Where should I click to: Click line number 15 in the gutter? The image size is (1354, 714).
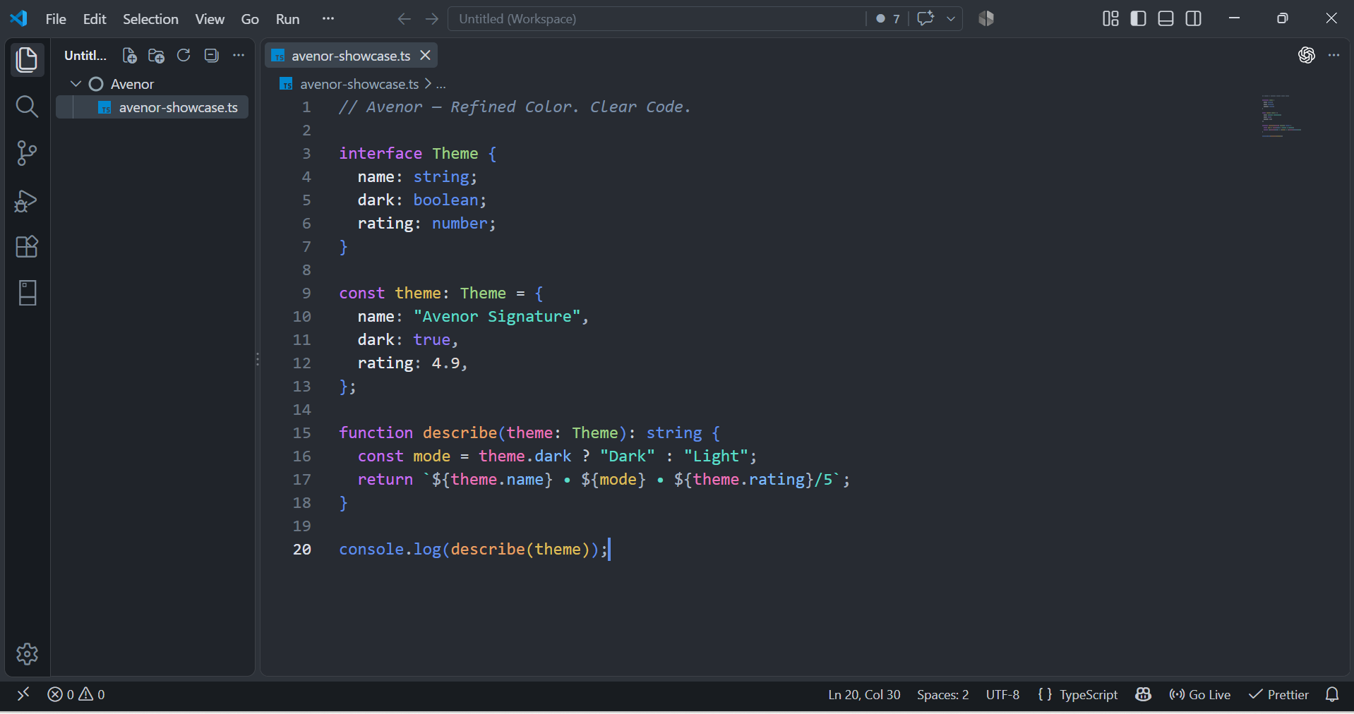(302, 432)
